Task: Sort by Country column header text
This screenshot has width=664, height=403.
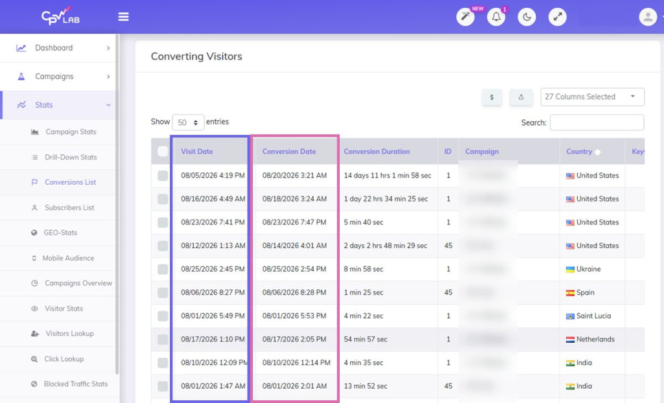Action: click(x=579, y=151)
